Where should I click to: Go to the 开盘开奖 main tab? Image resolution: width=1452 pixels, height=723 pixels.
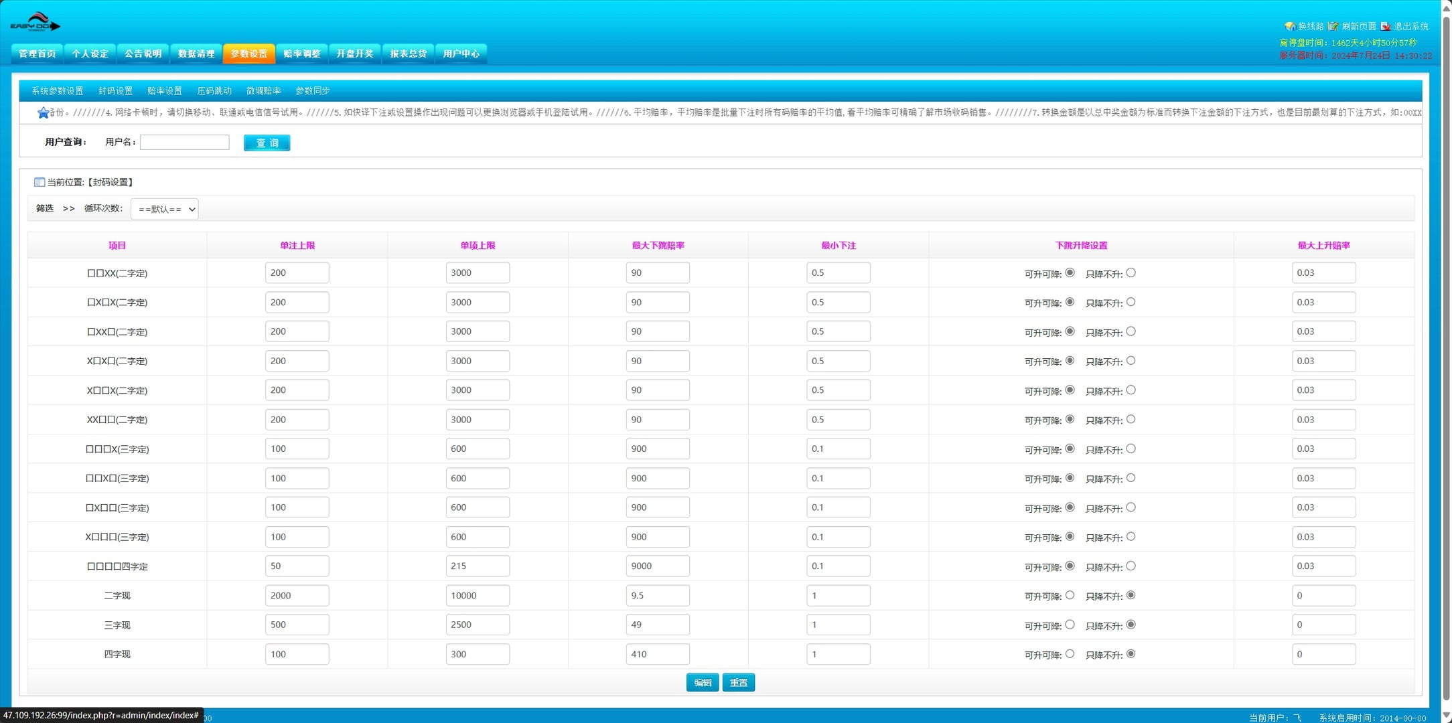(x=354, y=54)
